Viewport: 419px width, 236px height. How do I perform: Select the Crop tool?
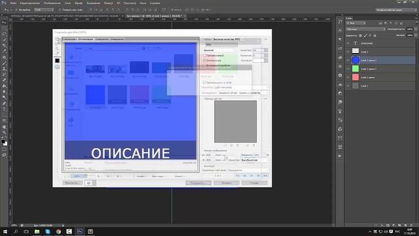coord(4,45)
